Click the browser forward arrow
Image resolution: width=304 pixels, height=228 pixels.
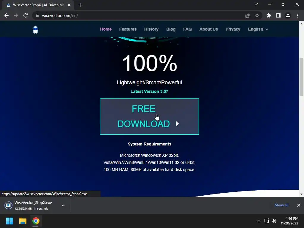click(16, 15)
